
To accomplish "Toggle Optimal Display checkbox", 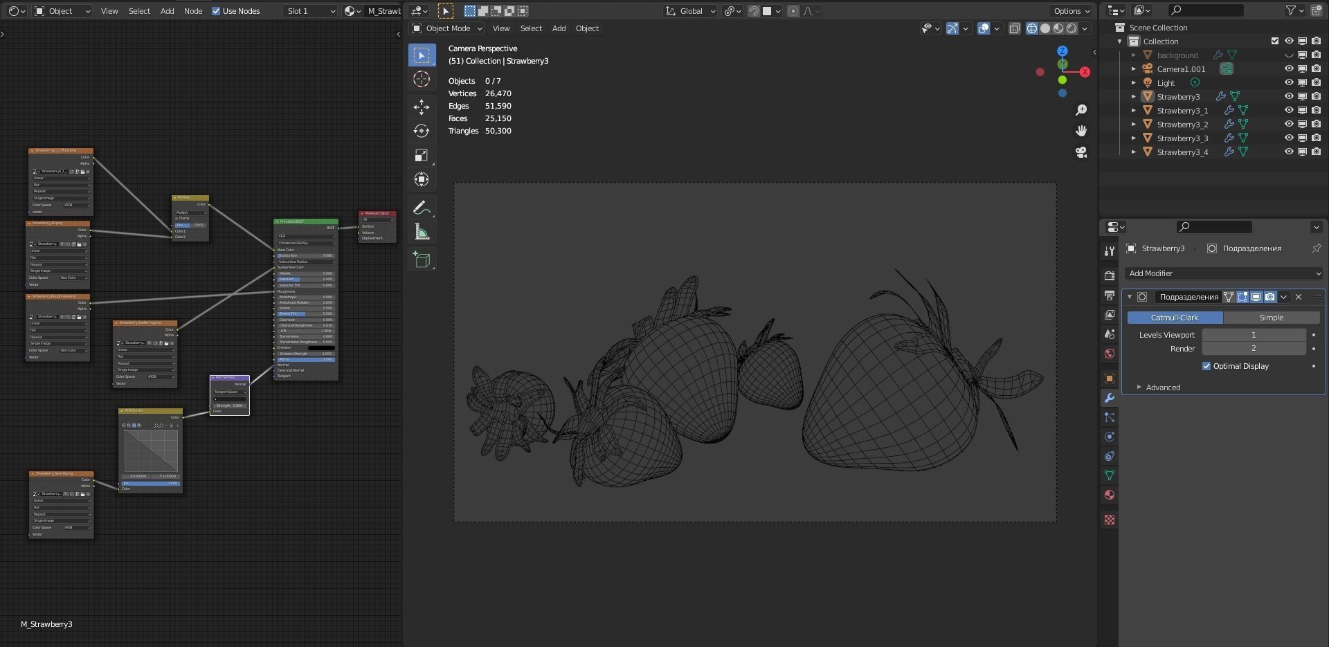I will [1206, 366].
